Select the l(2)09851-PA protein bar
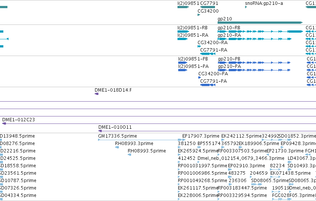Viewport: 316px width, 201px height. (183, 70)
